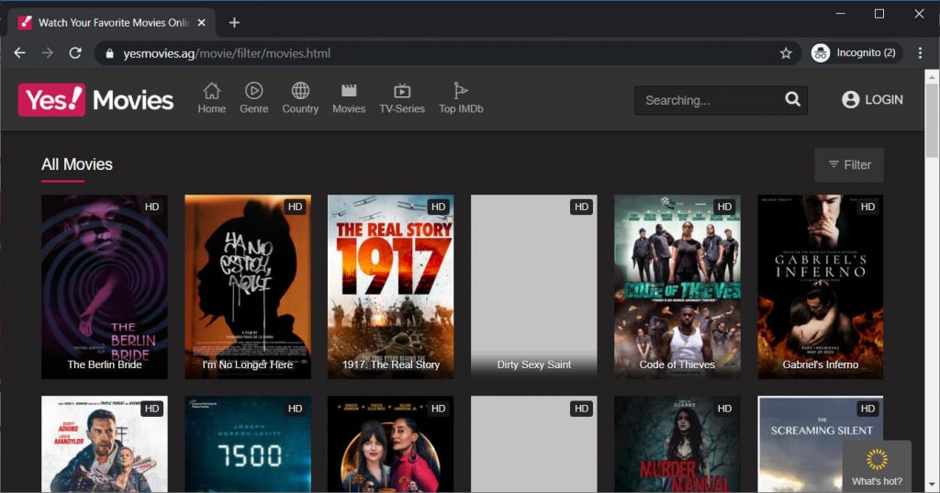Open the Murder Manual poster
Viewport: 940px width, 493px height.
point(677,443)
